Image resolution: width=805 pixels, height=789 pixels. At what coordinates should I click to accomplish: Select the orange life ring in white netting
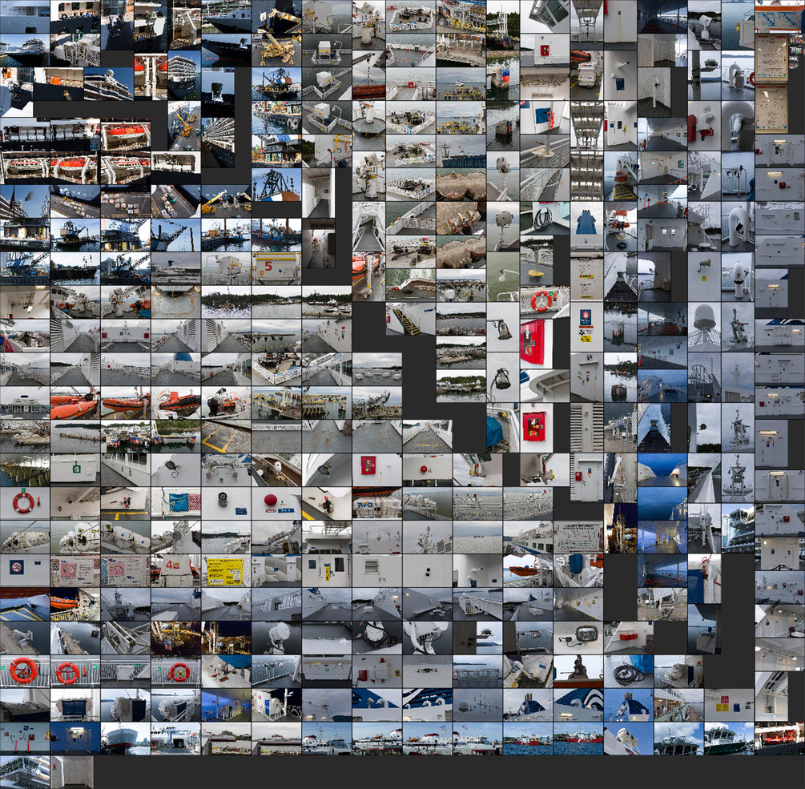tap(544, 301)
